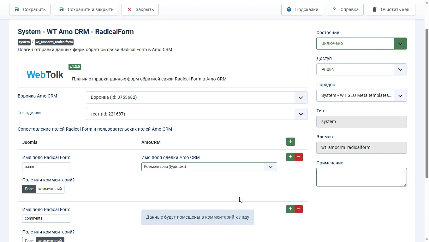
Task: Add a row after the name field mapping
Action: (290, 157)
